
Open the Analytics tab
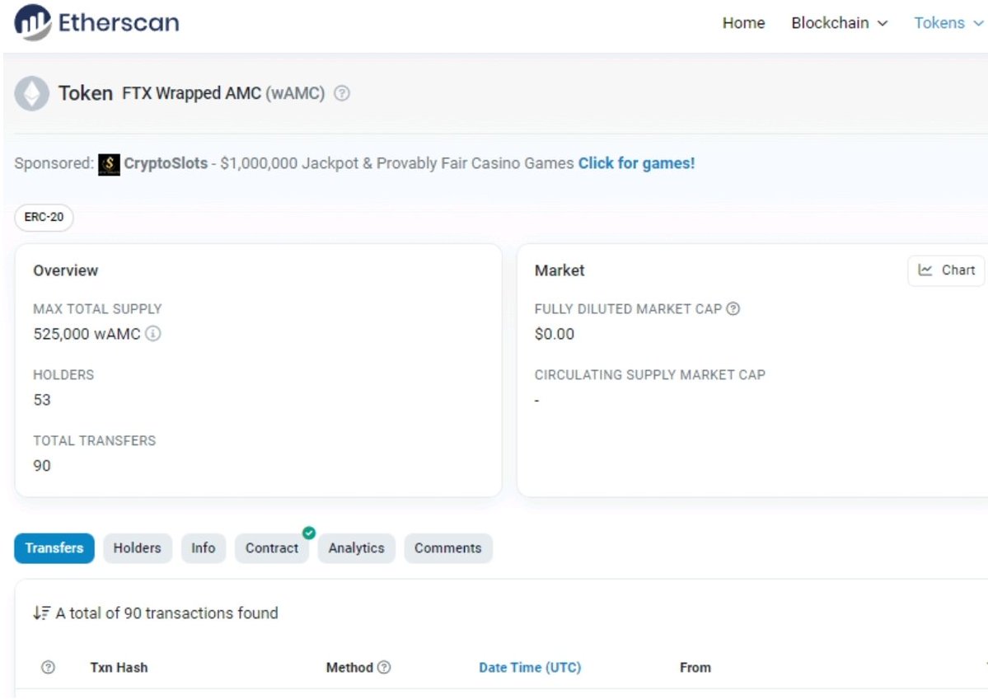(x=356, y=548)
